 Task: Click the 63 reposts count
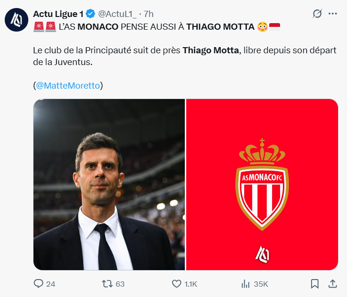[120, 284]
